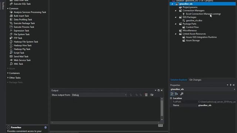Click the Output scrollbar down arrow
237x133 pixels.
pyautogui.click(x=162, y=120)
